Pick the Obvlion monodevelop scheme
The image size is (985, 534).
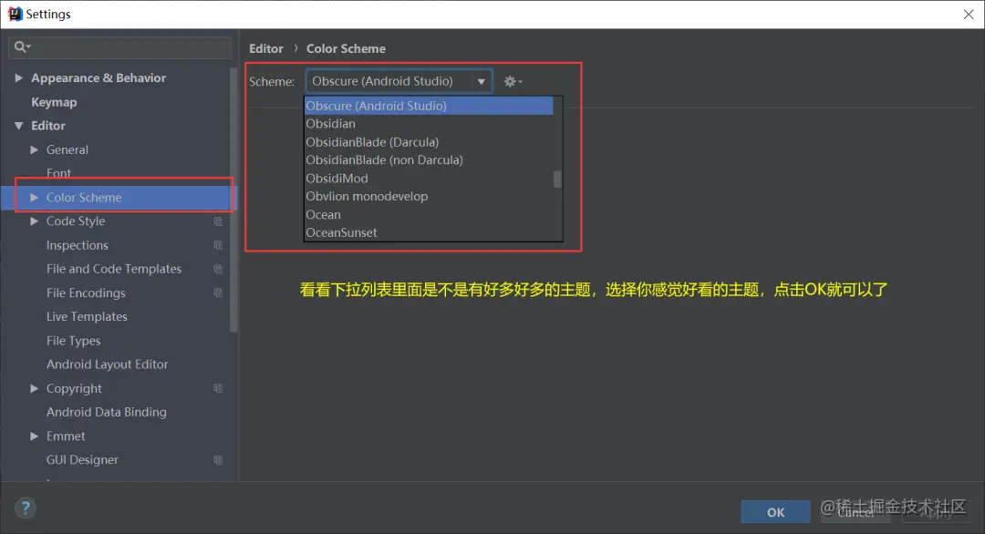tap(429, 197)
